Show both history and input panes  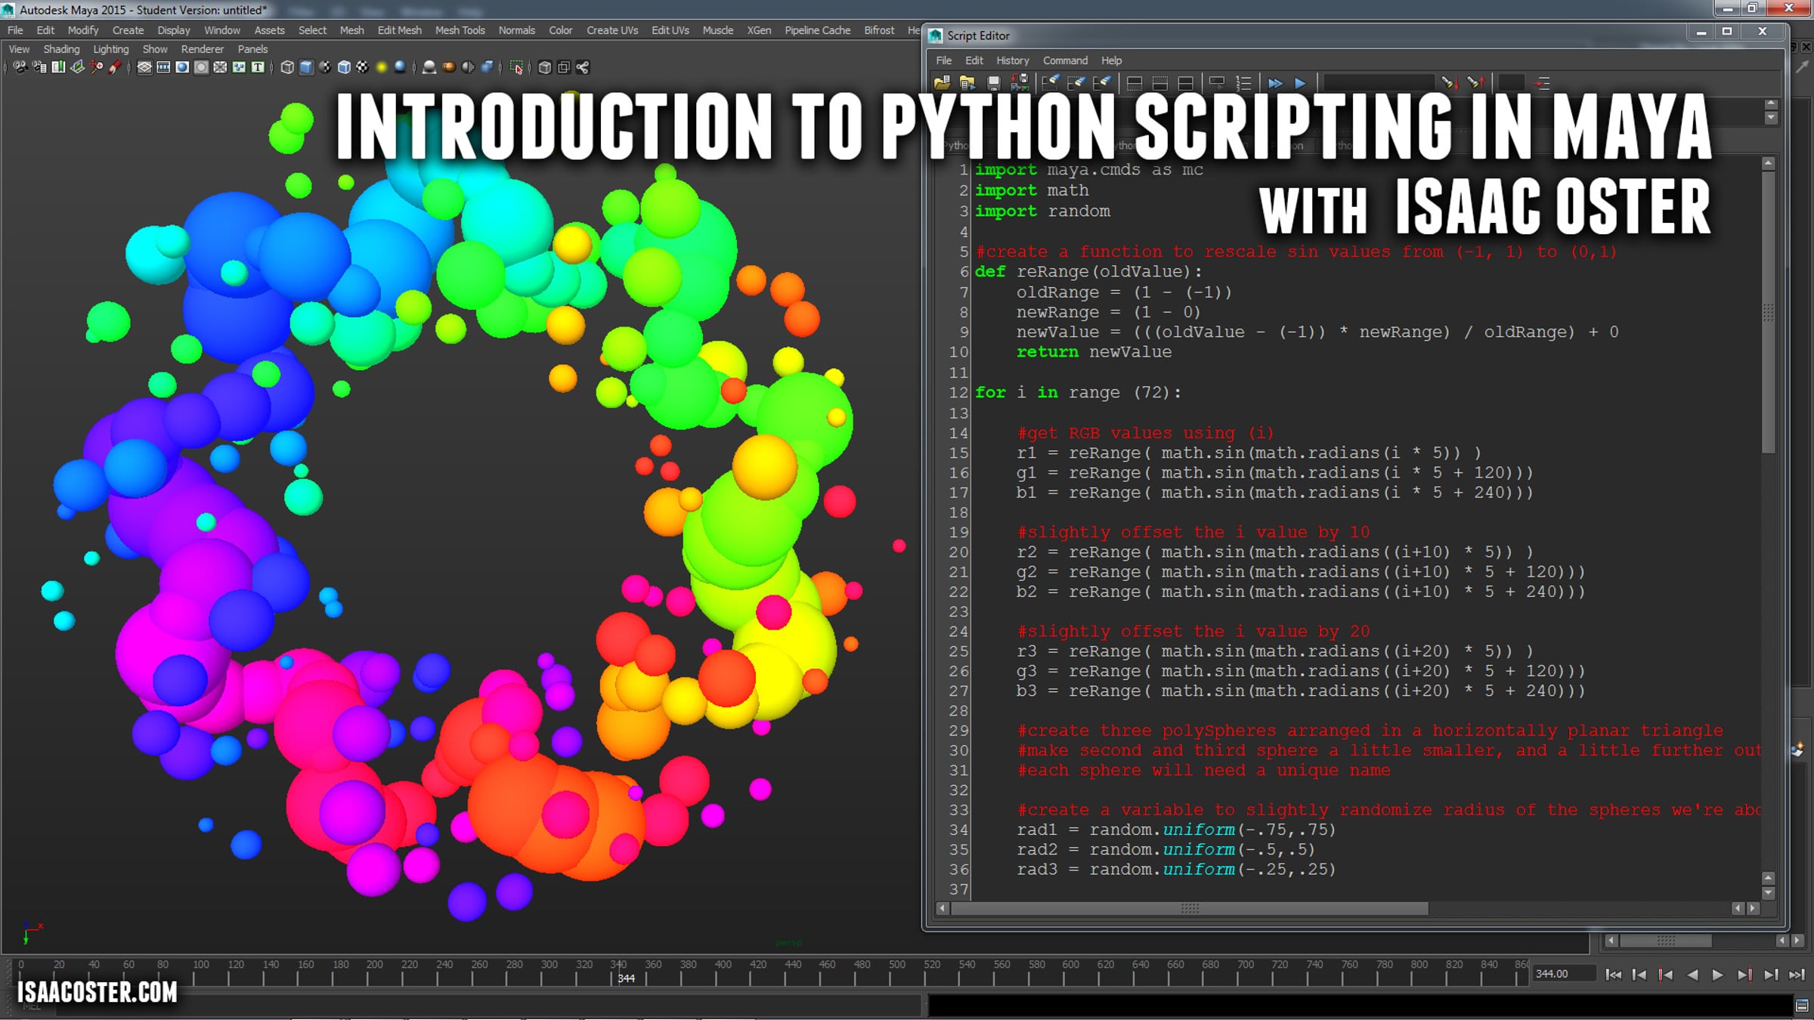click(1186, 83)
